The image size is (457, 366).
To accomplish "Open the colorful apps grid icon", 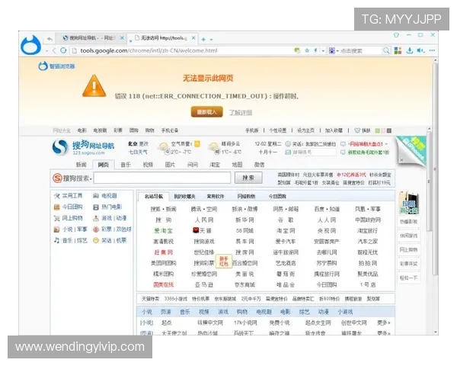I will click(x=398, y=50).
